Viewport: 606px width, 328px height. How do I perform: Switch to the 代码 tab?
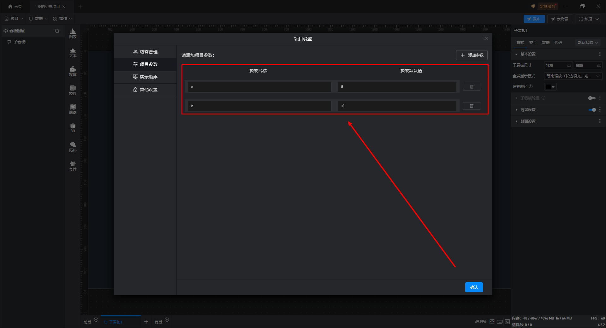tap(558, 43)
